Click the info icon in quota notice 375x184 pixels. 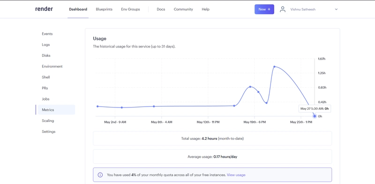coord(100,175)
